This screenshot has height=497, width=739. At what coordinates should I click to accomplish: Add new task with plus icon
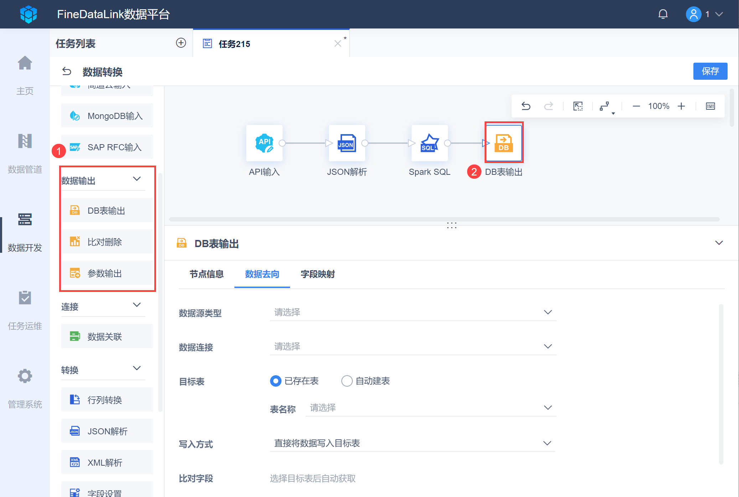[181, 43]
